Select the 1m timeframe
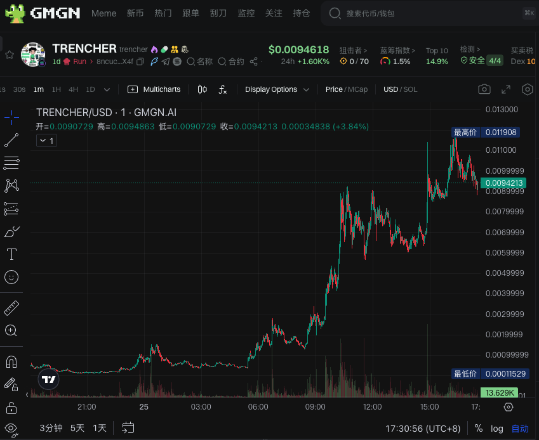 coord(39,89)
